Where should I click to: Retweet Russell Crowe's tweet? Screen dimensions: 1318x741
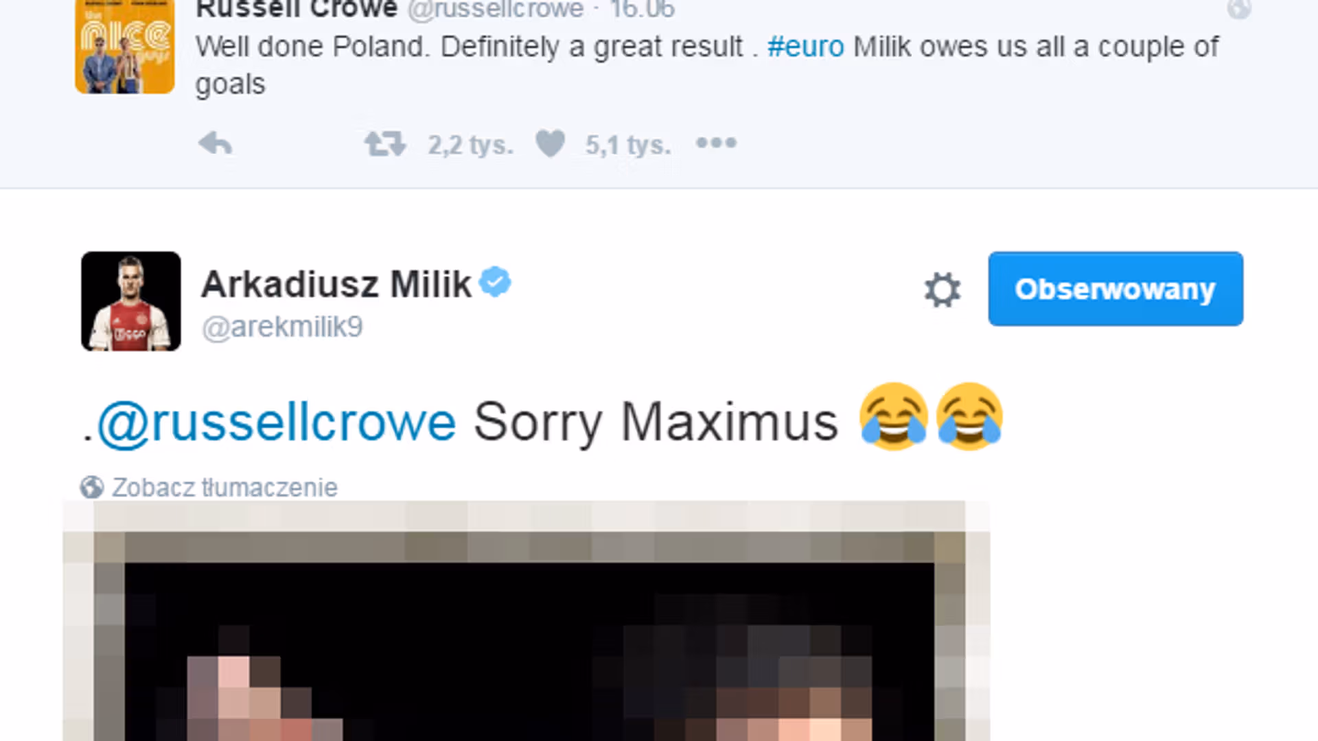tap(385, 144)
